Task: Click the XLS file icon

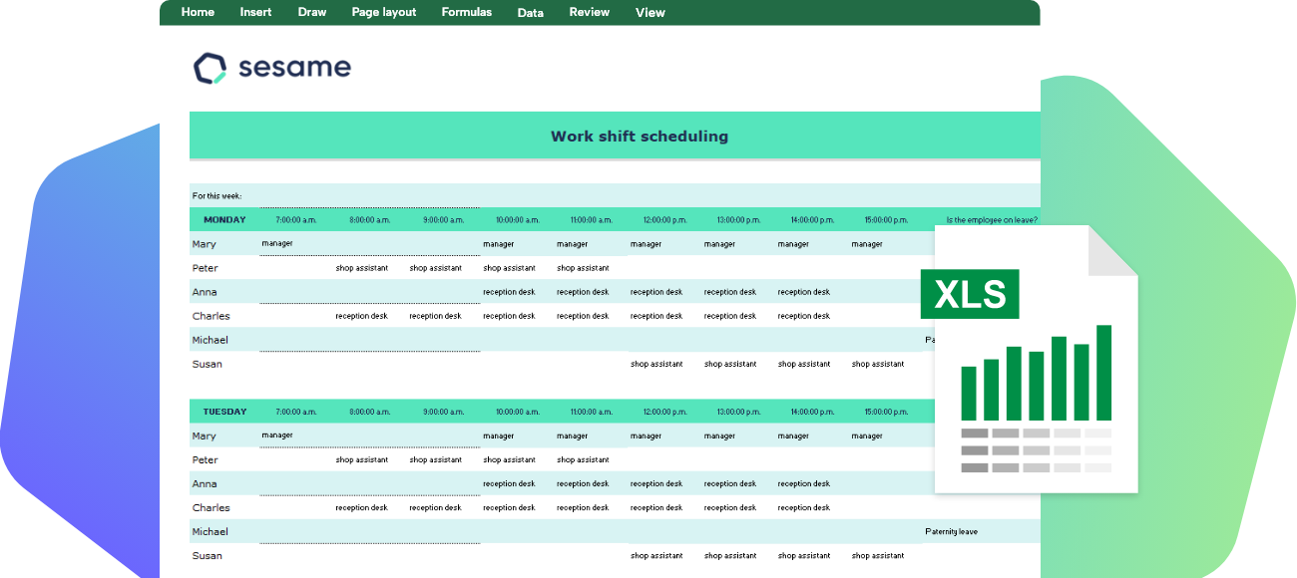Action: click(x=1029, y=360)
